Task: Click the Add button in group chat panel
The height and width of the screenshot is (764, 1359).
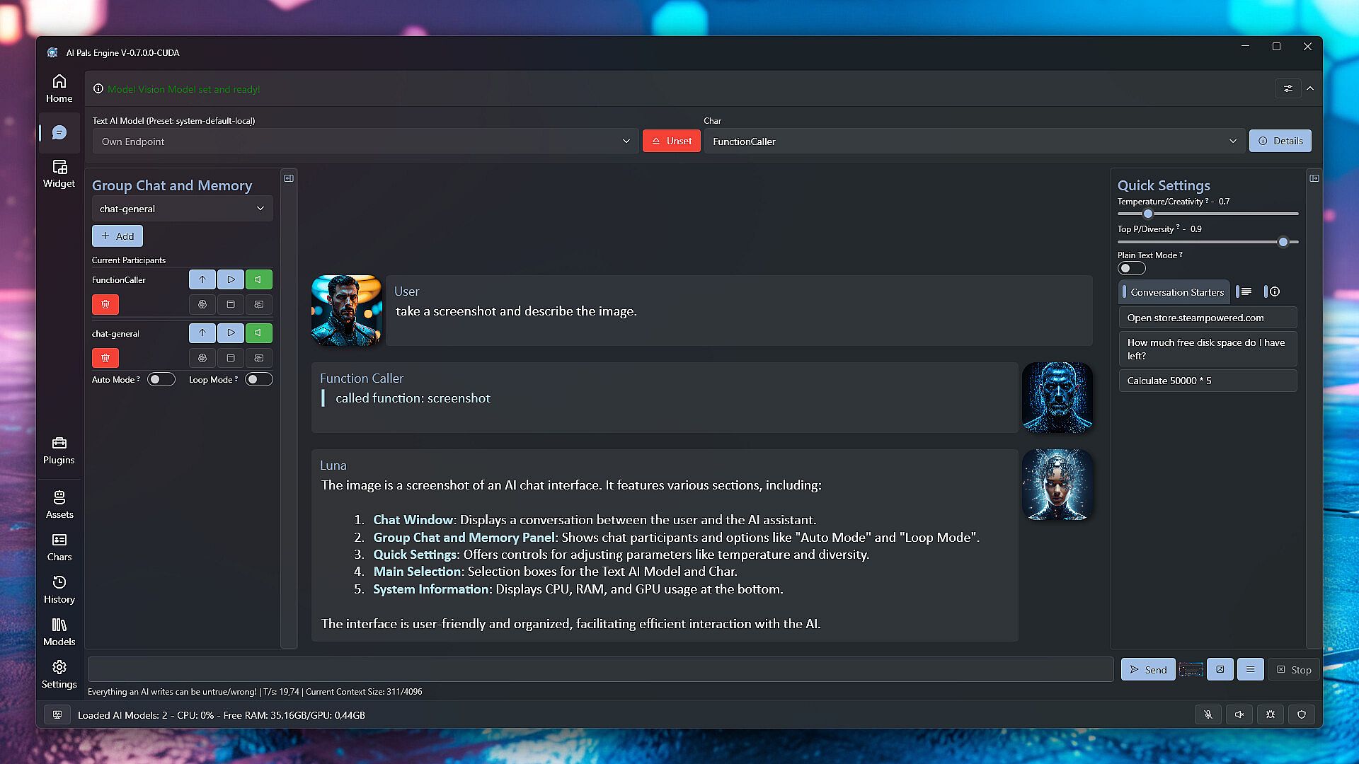Action: (x=117, y=236)
